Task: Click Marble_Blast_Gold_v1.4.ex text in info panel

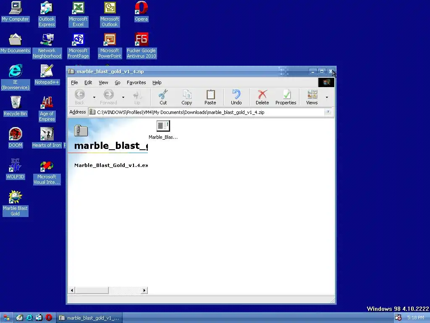Action: (x=111, y=165)
